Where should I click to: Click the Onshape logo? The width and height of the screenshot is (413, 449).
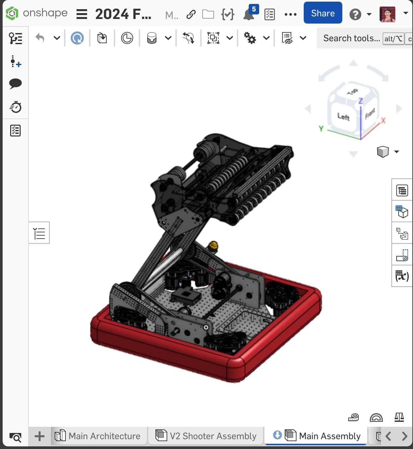(37, 13)
